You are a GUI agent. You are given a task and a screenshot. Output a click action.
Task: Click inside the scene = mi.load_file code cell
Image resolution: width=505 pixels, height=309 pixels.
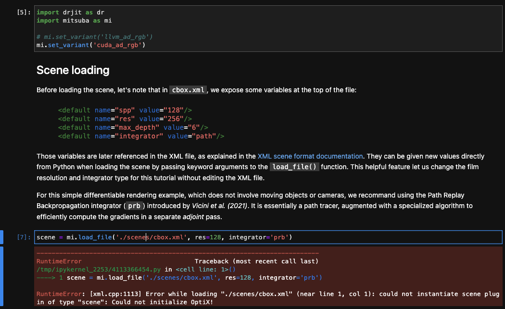tap(144, 237)
